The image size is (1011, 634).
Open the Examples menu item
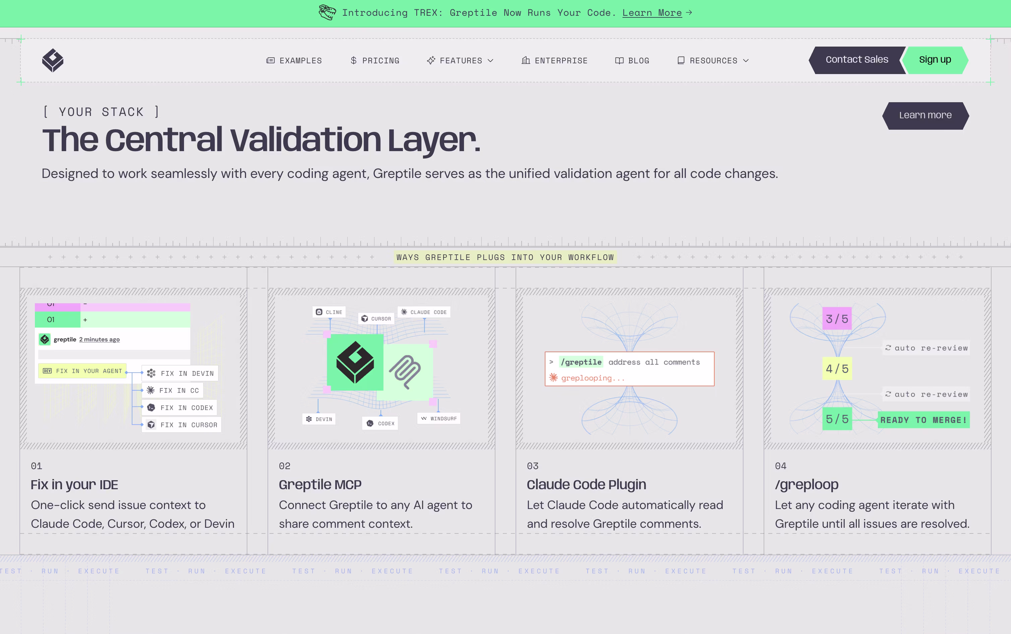tap(294, 60)
